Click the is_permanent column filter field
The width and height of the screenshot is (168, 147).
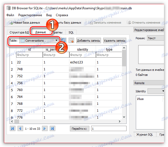56,55
